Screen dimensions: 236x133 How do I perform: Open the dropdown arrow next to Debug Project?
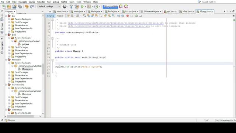pos(93,7)
